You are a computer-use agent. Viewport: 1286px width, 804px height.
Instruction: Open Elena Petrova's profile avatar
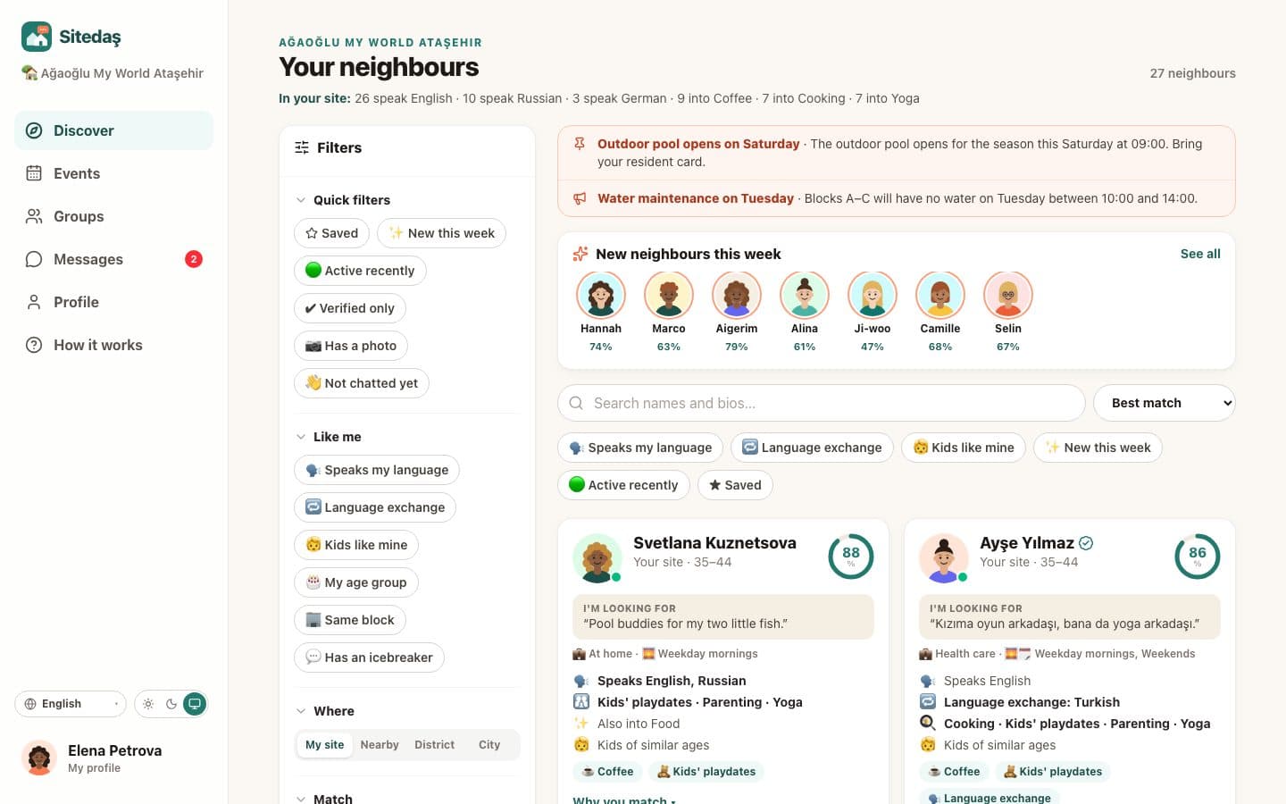pyautogui.click(x=39, y=758)
